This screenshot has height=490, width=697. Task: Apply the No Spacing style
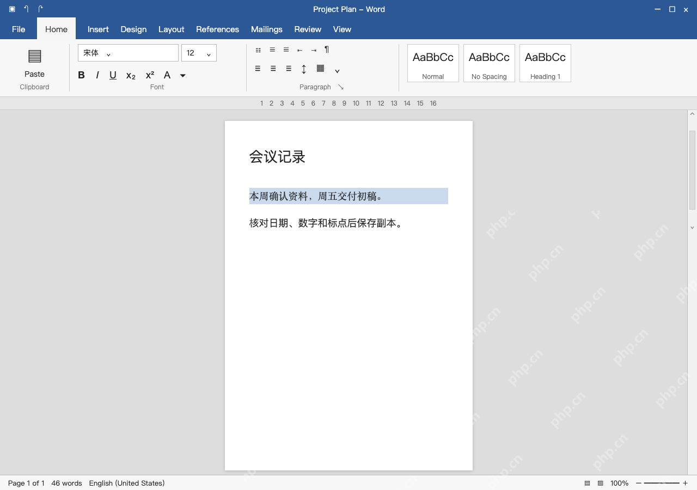click(x=489, y=63)
